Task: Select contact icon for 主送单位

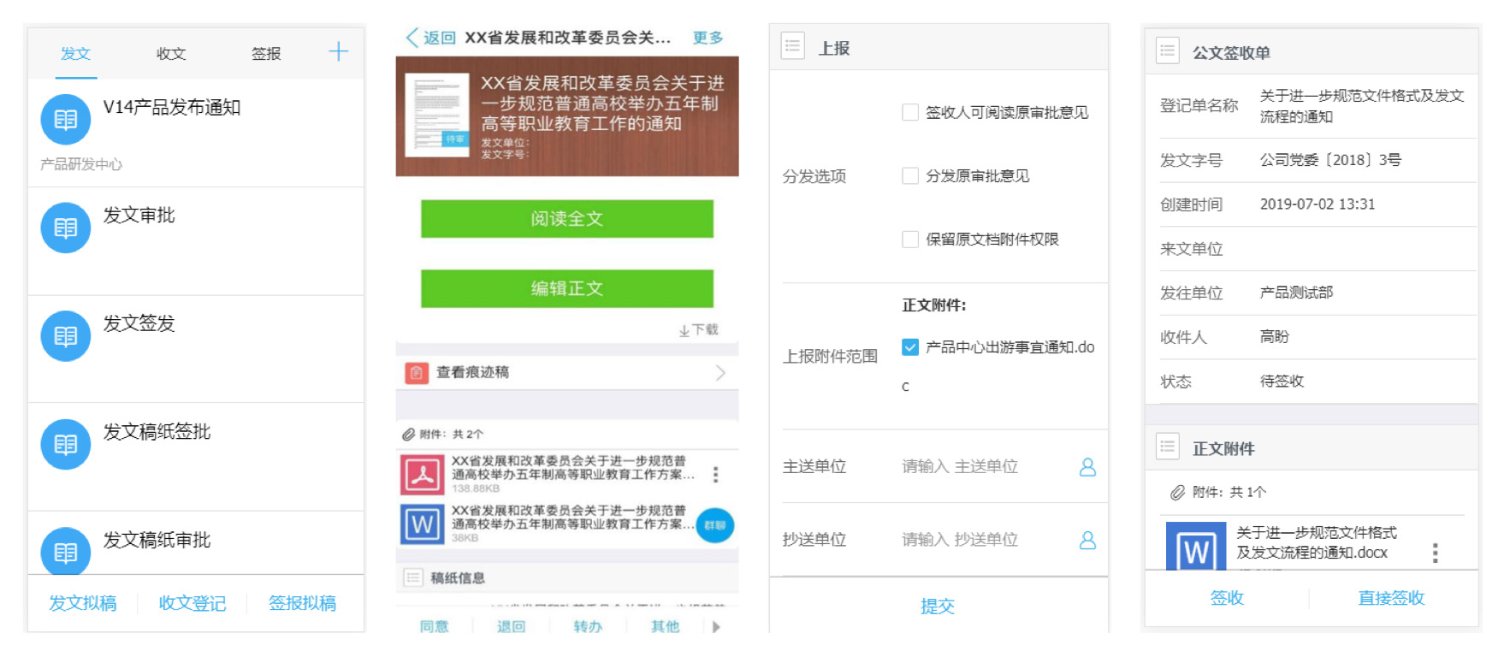Action: (1087, 467)
